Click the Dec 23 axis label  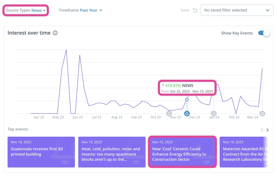tap(194, 117)
